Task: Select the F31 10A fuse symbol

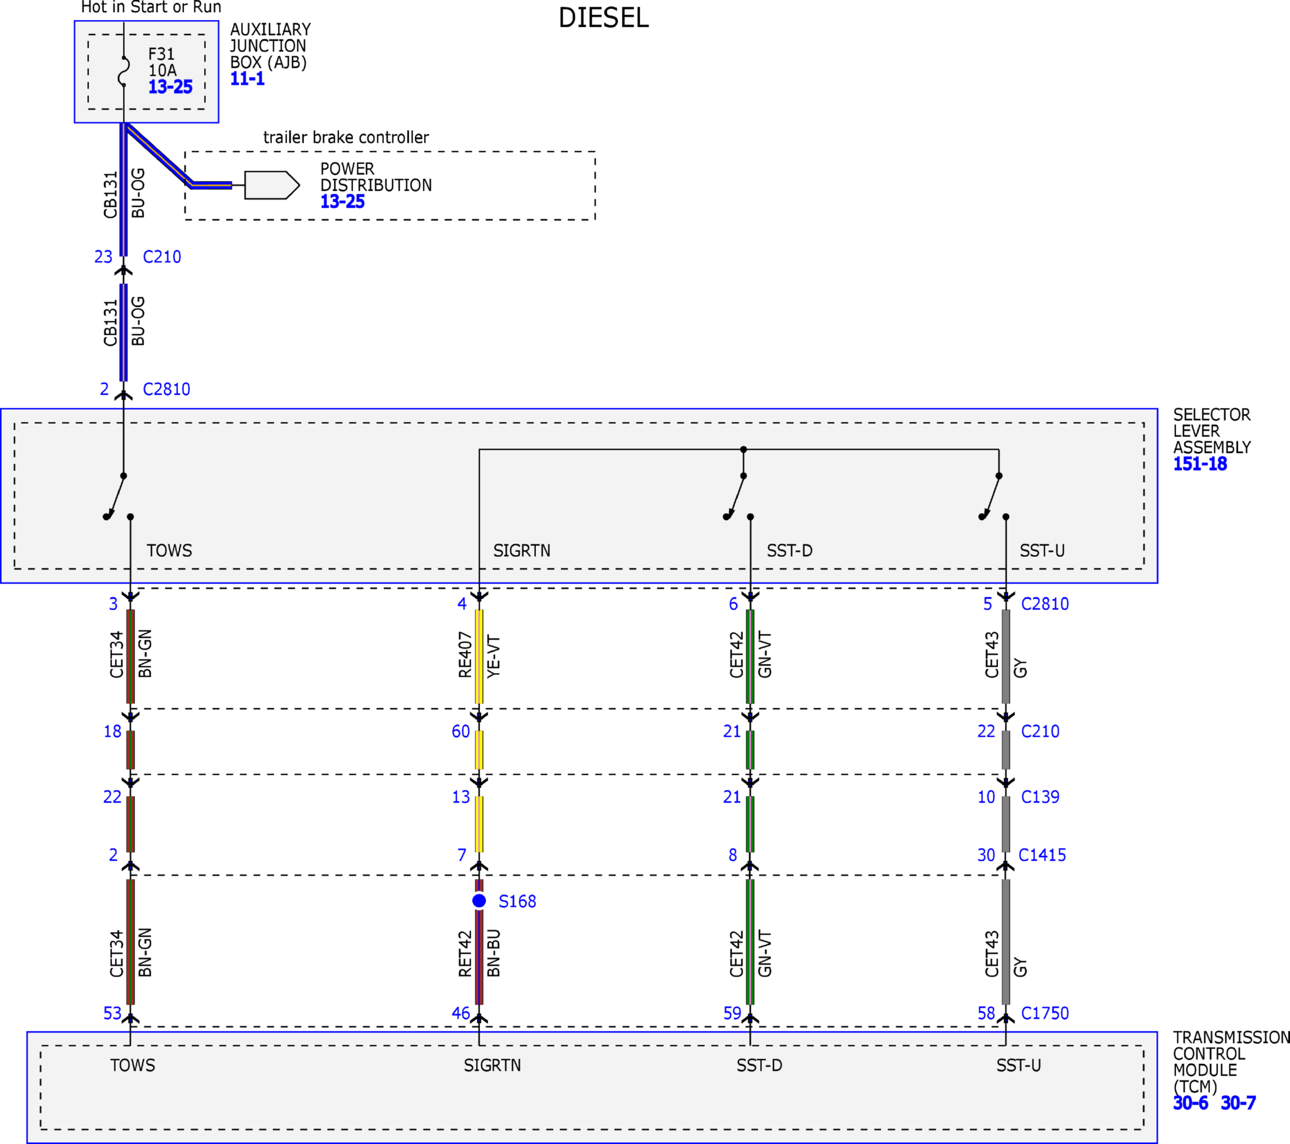Action: pos(124,72)
